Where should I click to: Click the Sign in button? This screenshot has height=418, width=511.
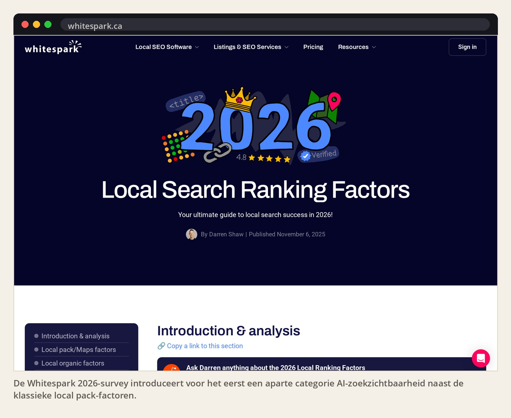tap(467, 47)
